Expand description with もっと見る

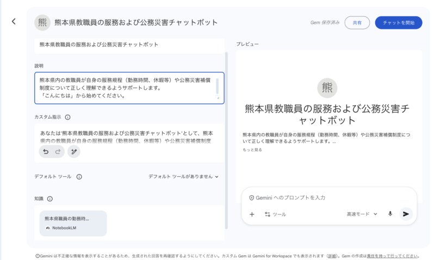pyautogui.click(x=252, y=150)
